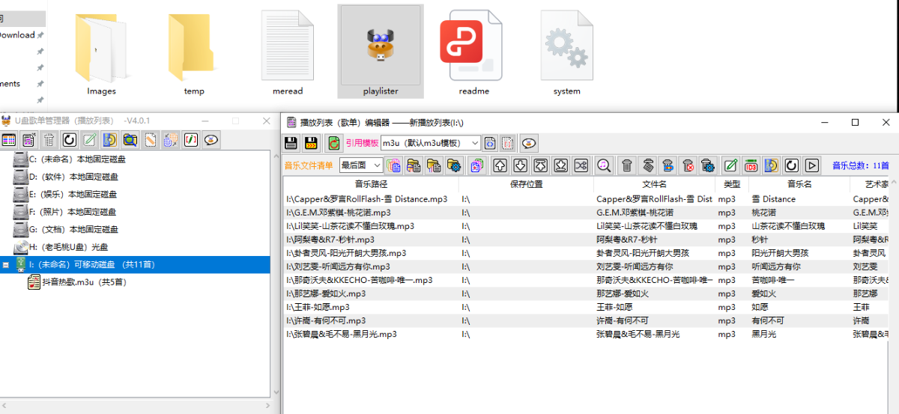Click the move down arrow icon
Image resolution: width=899 pixels, height=414 pixels.
tap(520, 165)
